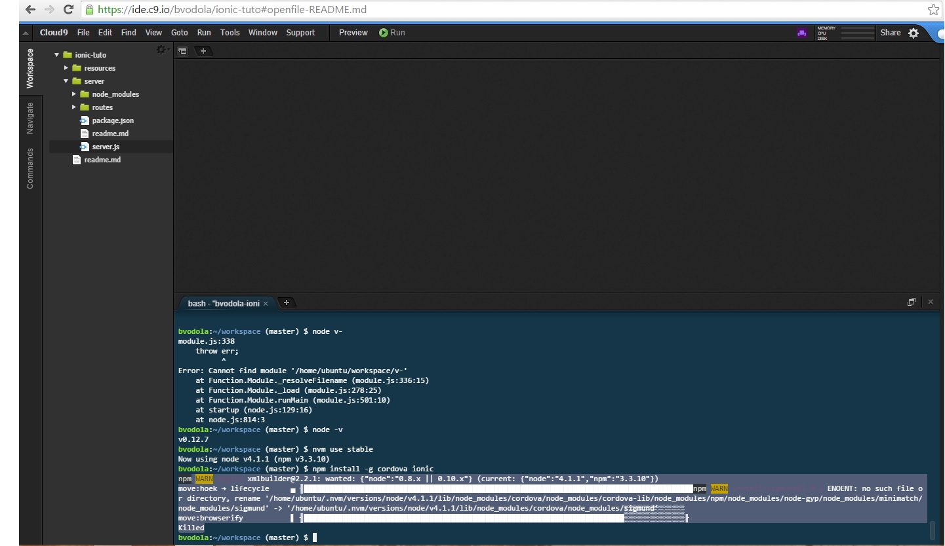Click the Preview button
The width and height of the screenshot is (945, 546).
tap(353, 33)
